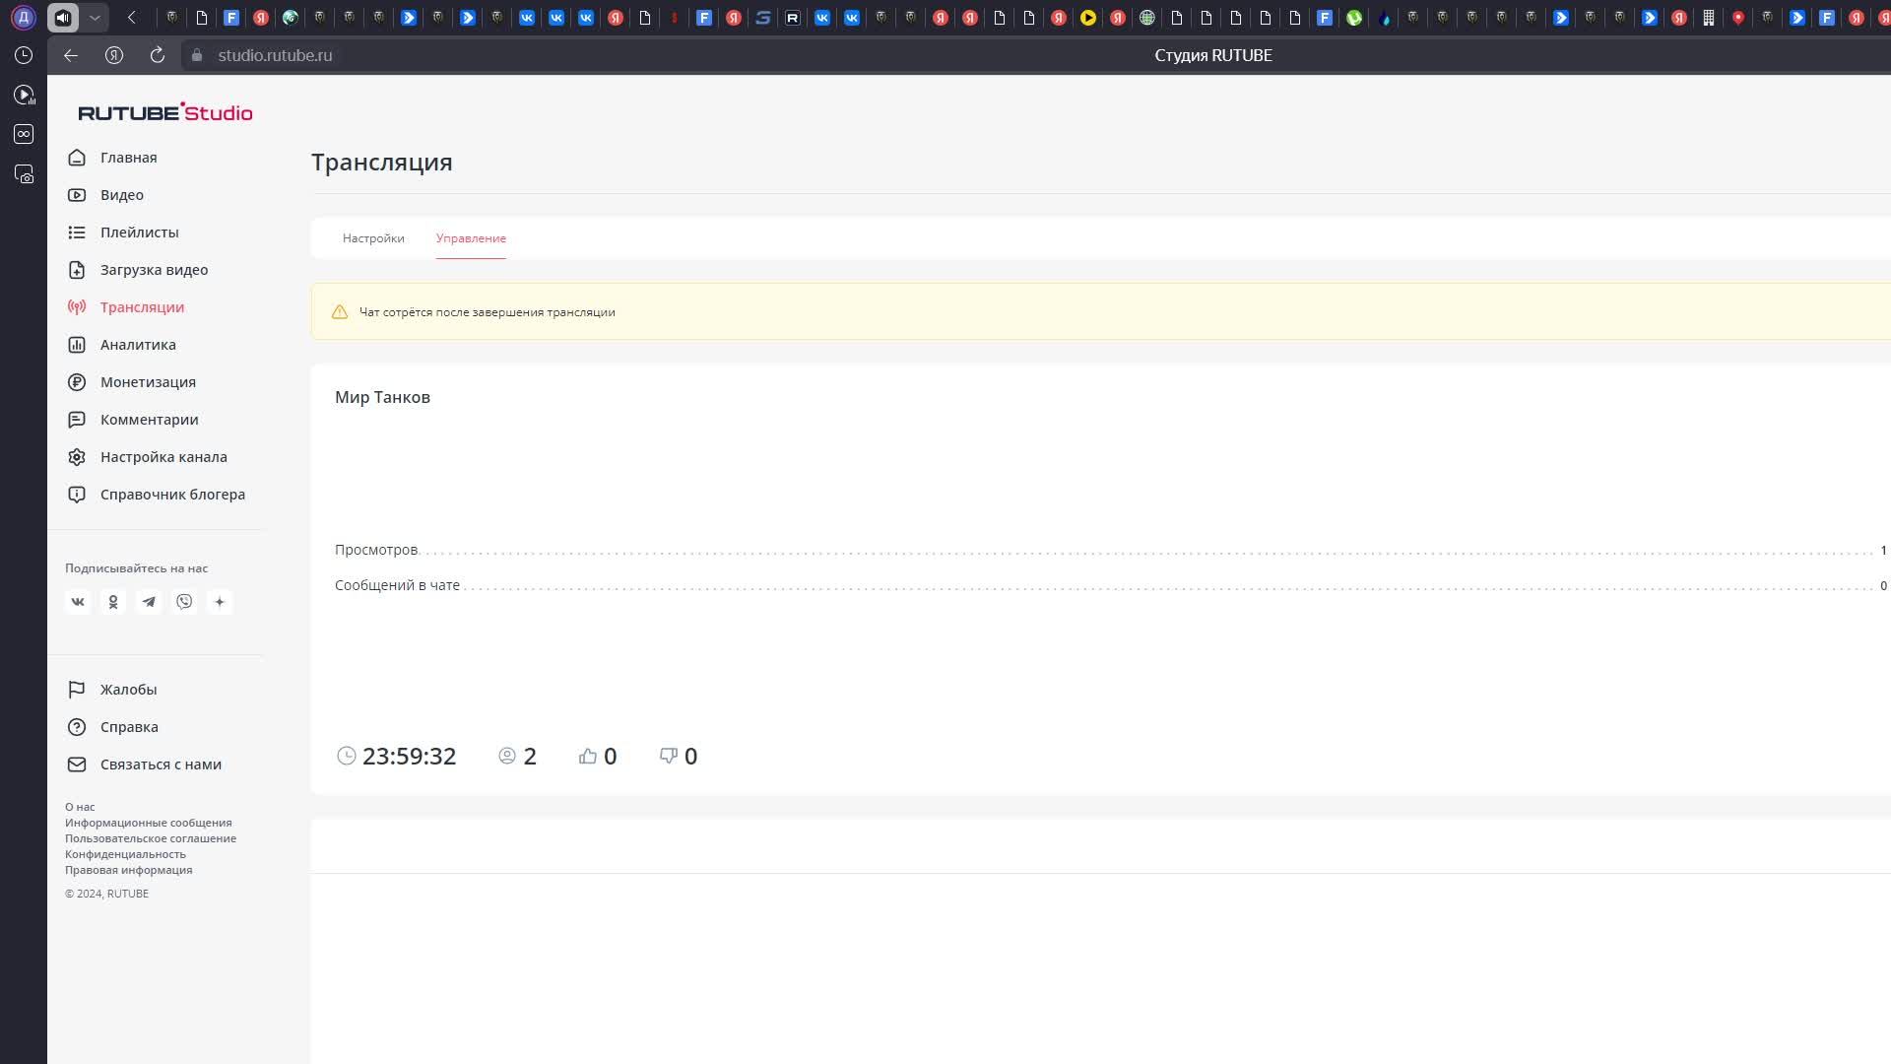
Task: Open the Viber social icon
Action: point(184,602)
